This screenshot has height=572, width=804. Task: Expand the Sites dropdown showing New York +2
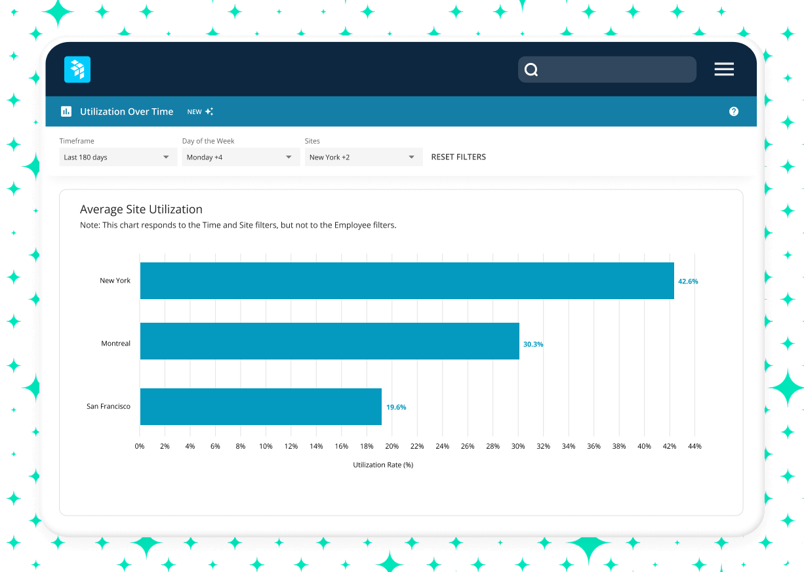(x=363, y=157)
